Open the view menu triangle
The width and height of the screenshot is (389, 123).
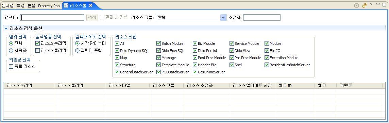pyautogui.click(x=371, y=4)
